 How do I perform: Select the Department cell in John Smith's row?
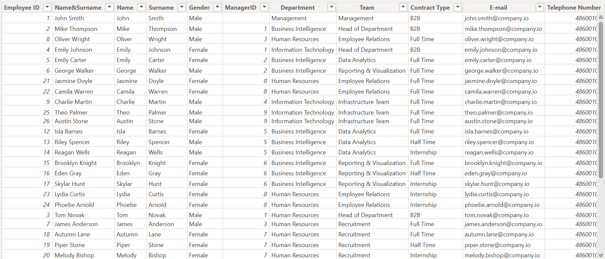(x=303, y=18)
